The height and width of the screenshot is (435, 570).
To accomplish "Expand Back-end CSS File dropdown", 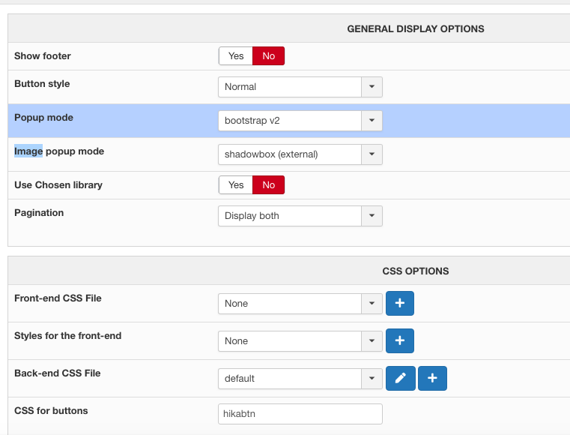I will tap(300, 379).
